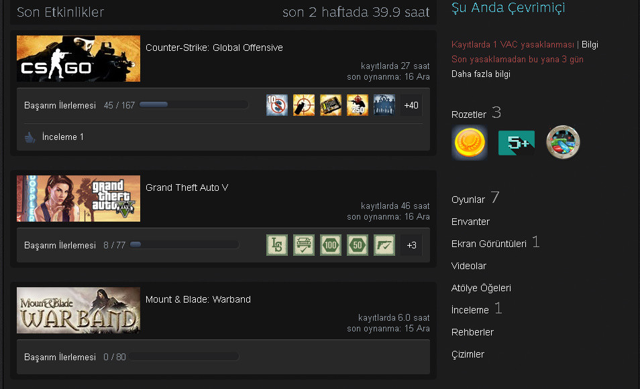Click the GTA V '100' achievement icon
Screen dimensions: 640x389
(x=331, y=245)
